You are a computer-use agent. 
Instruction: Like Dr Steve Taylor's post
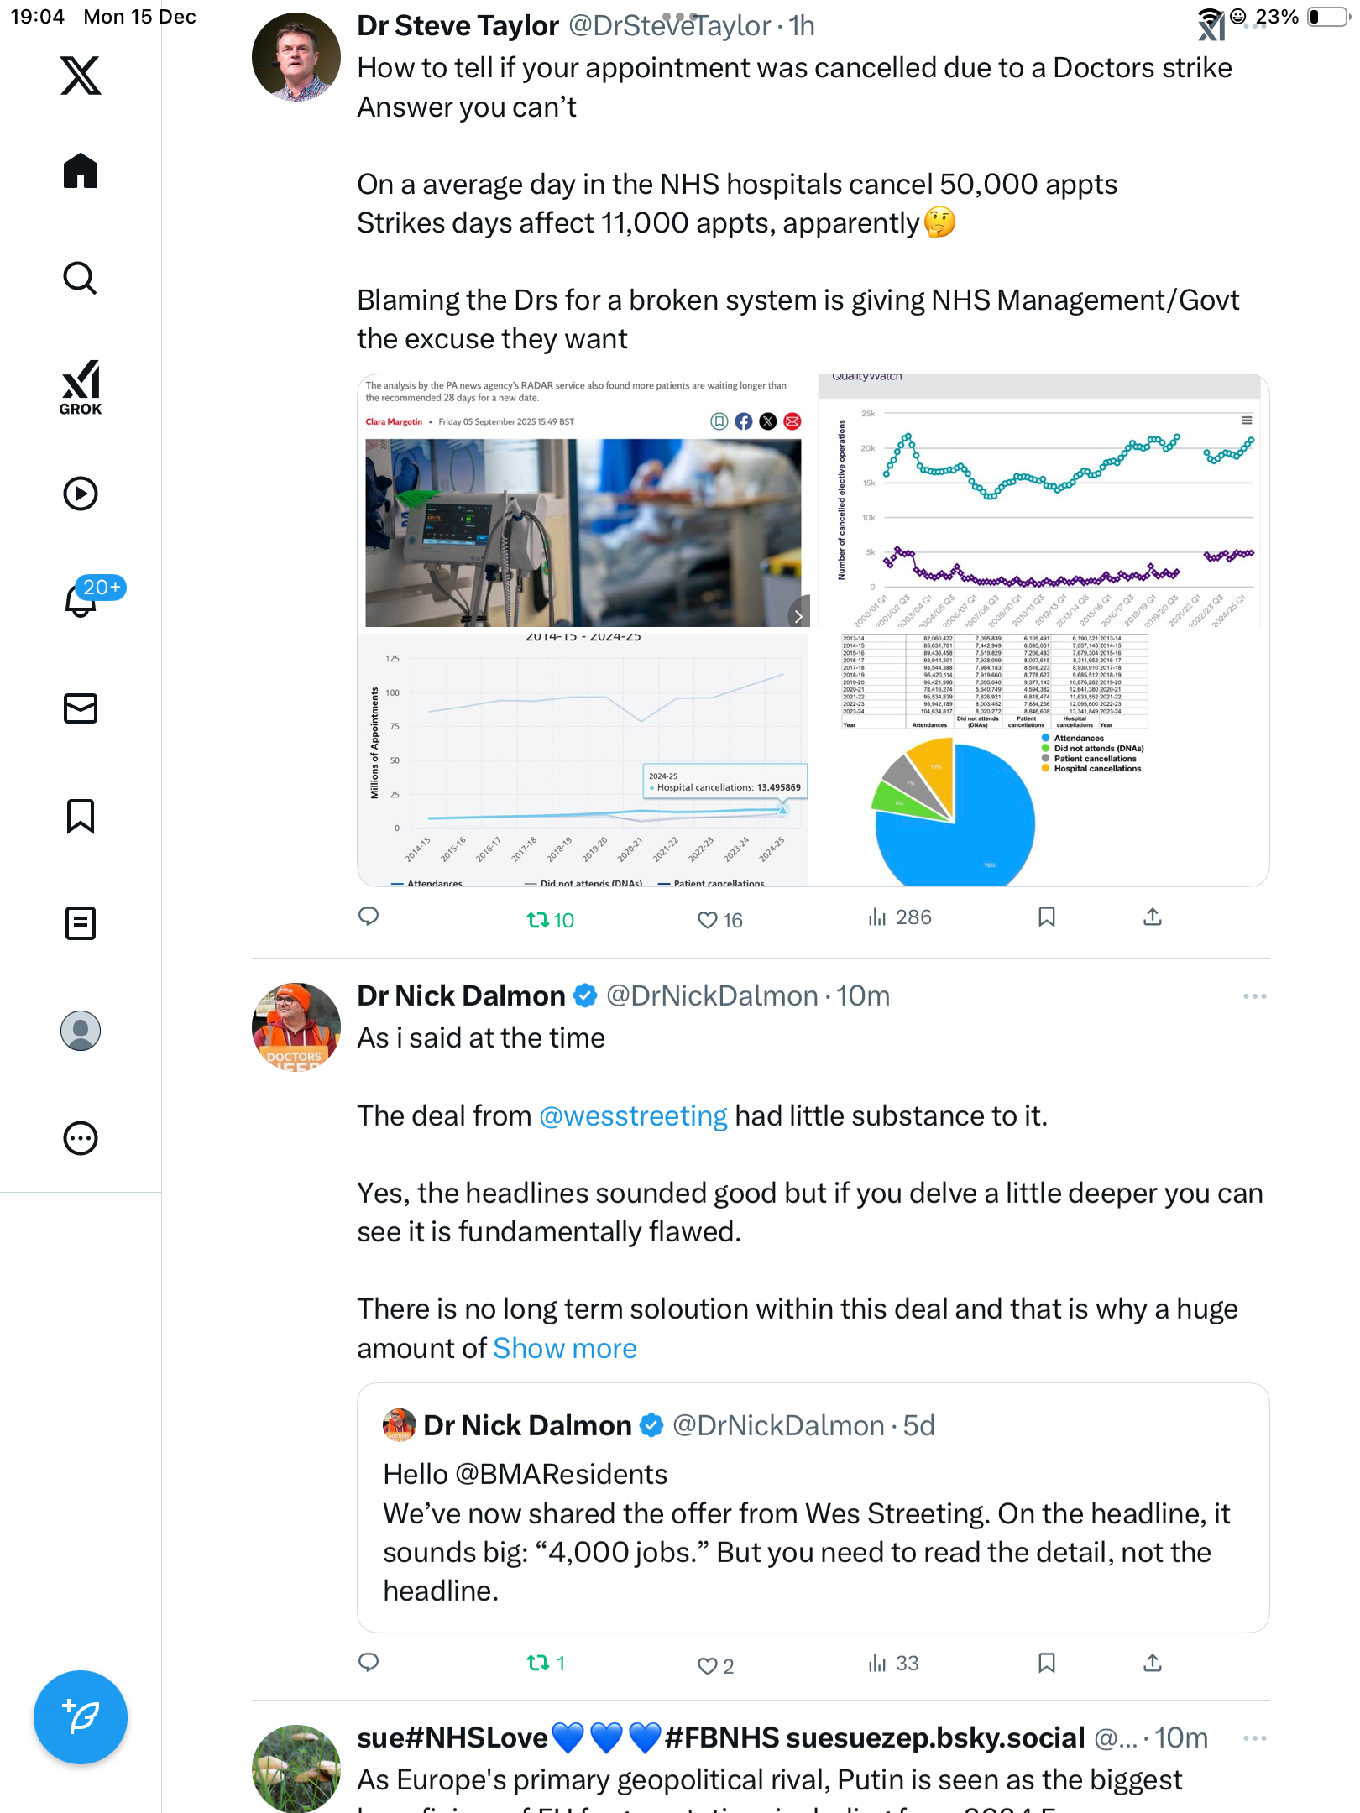coord(708,920)
